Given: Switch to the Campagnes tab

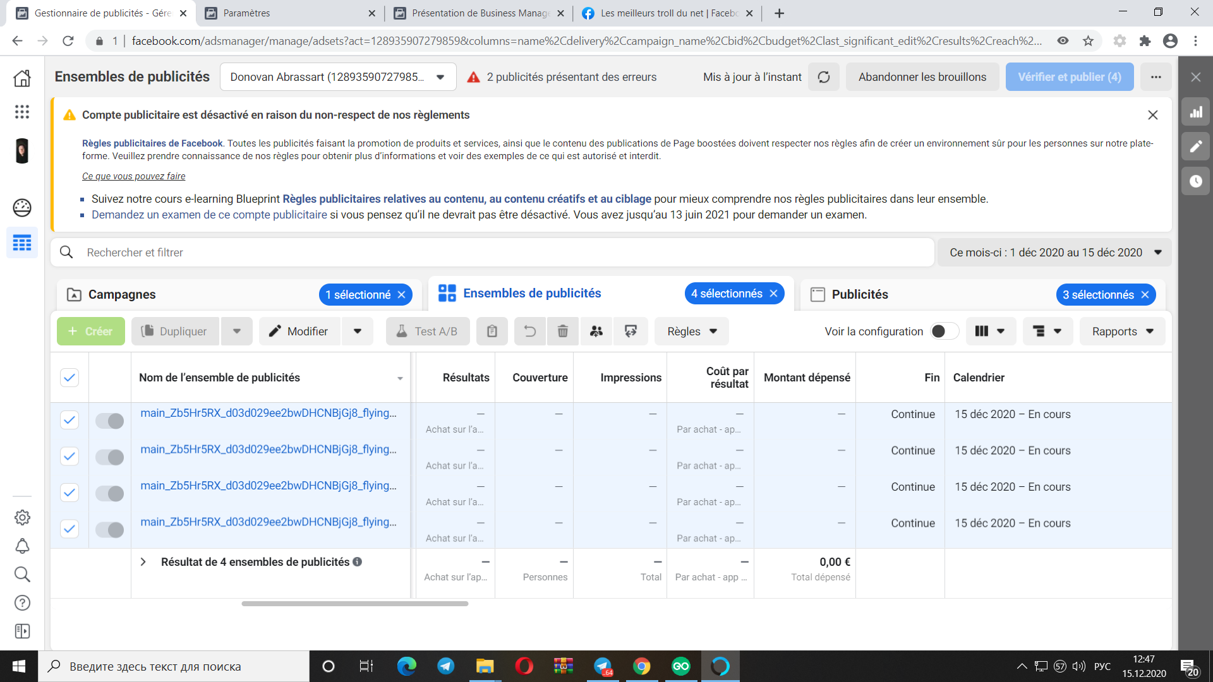Looking at the screenshot, I should 122,295.
